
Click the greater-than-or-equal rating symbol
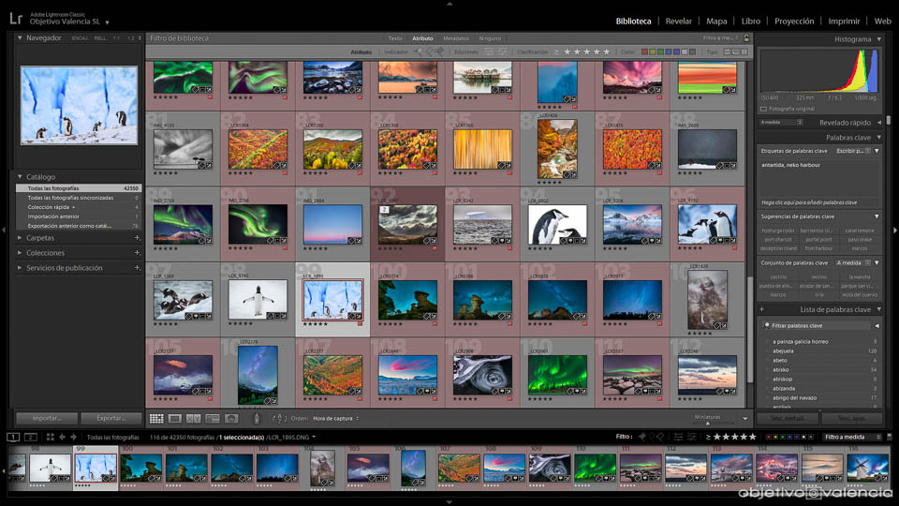[x=556, y=52]
